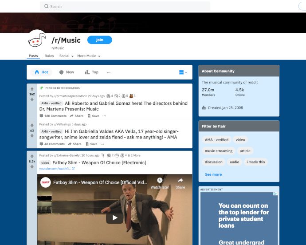Click 'Created Jan 25, 2008' text

pos(225,108)
